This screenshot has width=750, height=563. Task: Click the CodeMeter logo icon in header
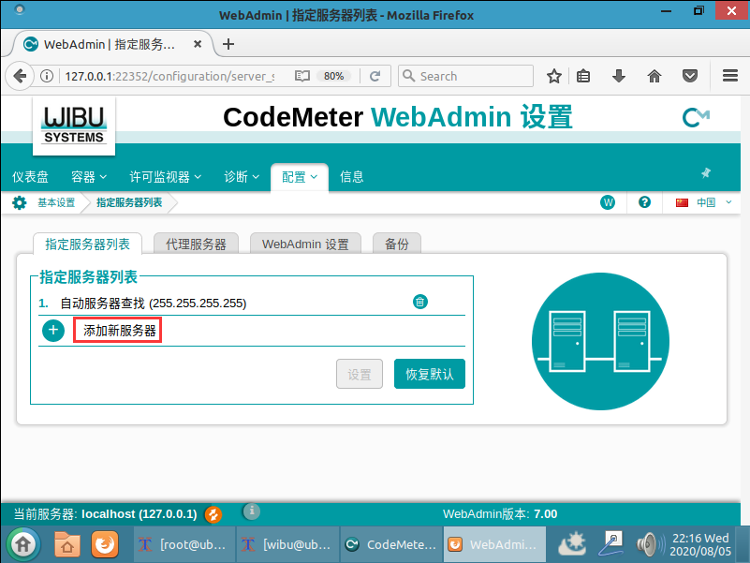tap(696, 117)
